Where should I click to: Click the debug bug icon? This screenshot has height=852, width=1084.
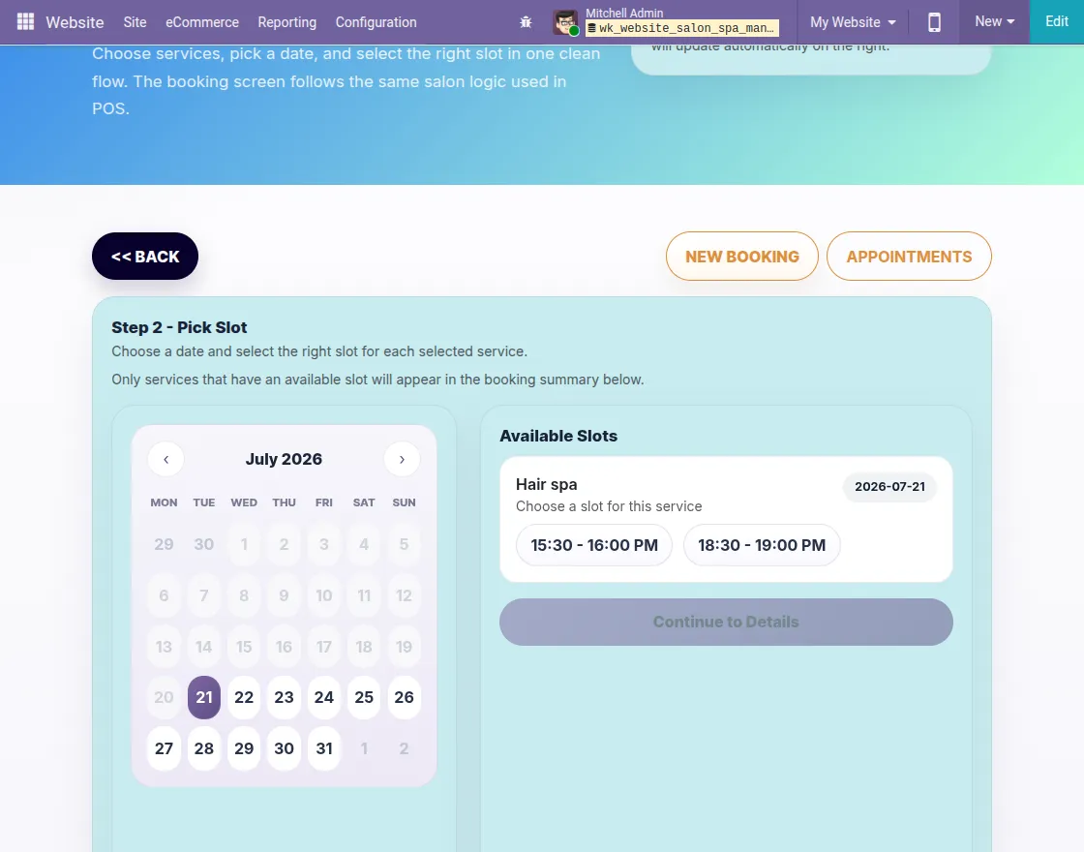click(527, 22)
